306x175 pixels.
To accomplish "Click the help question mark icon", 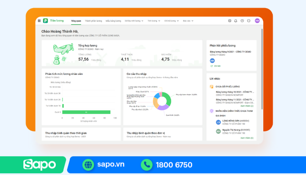I will (242, 21).
